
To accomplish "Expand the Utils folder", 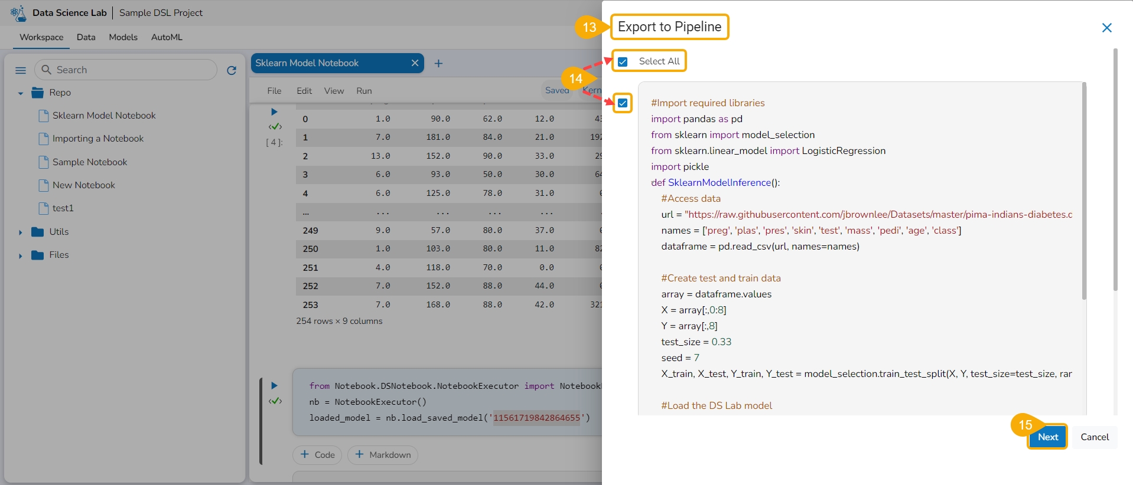I will pyautogui.click(x=21, y=232).
